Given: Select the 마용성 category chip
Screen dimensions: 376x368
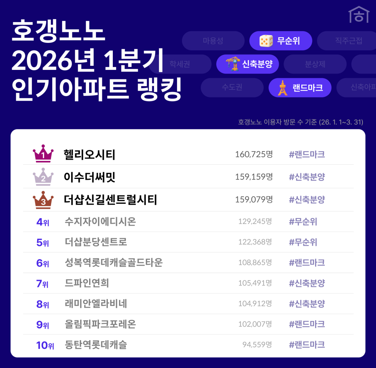Looking at the screenshot, I should 213,41.
